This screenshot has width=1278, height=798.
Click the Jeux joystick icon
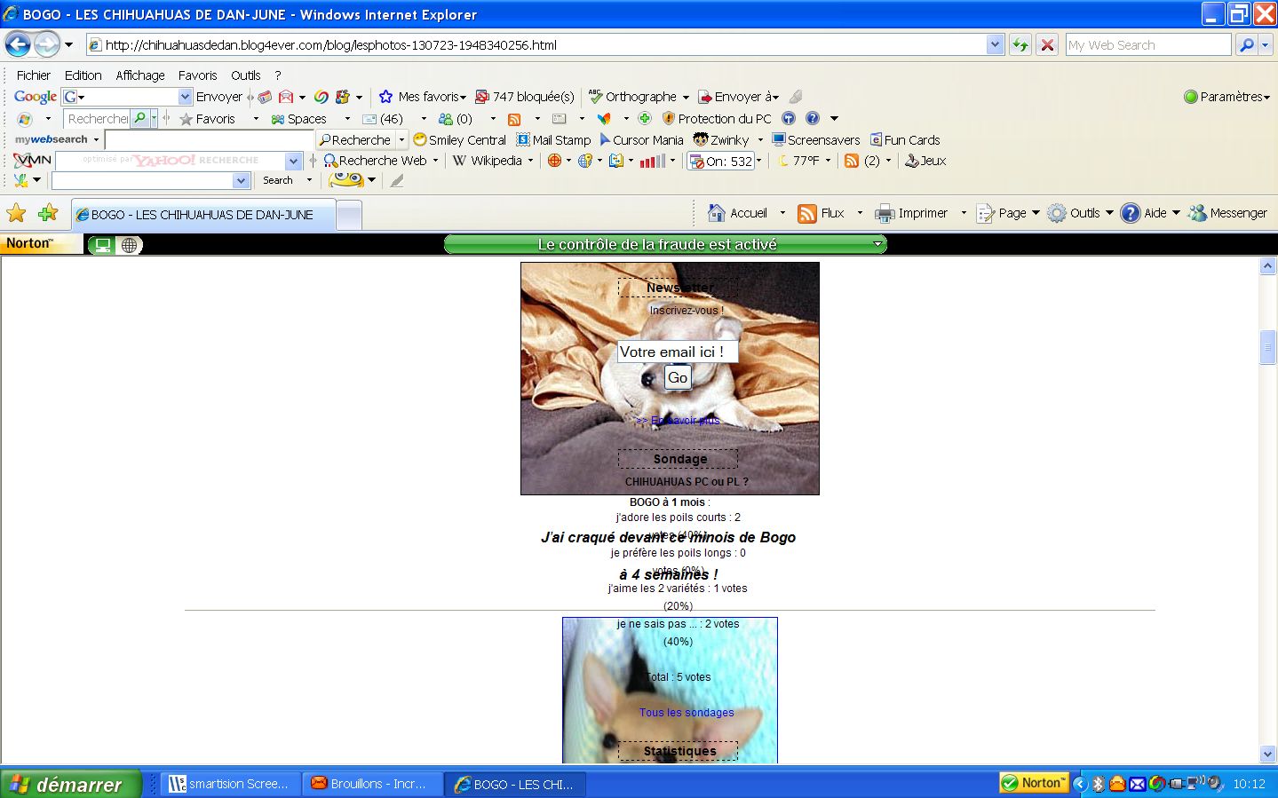tap(911, 161)
